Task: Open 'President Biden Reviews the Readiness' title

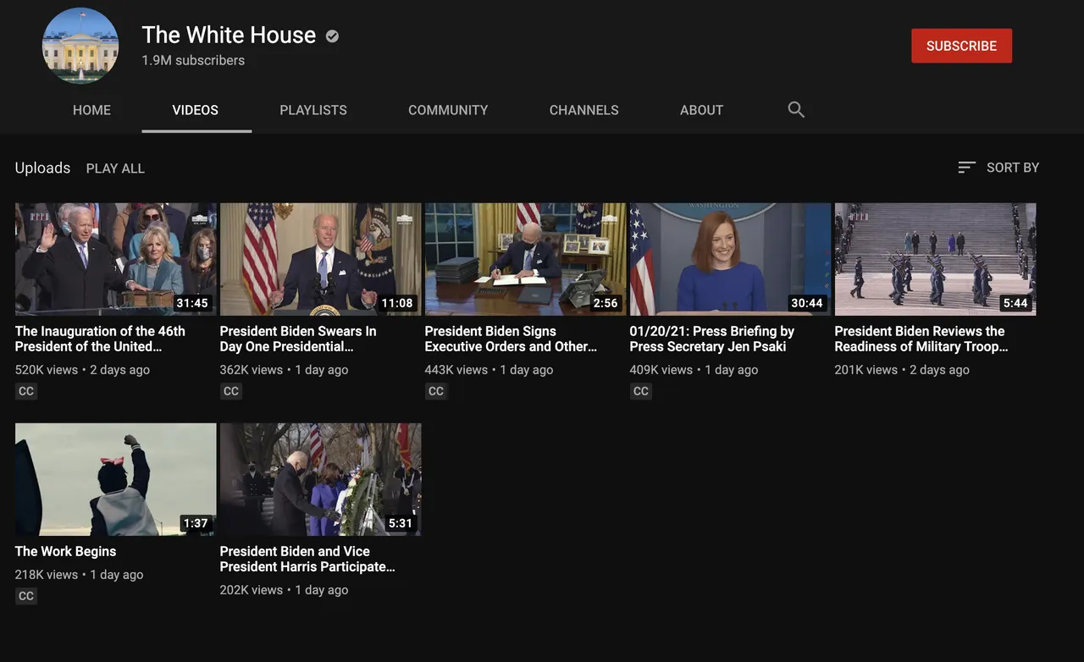Action: point(921,339)
